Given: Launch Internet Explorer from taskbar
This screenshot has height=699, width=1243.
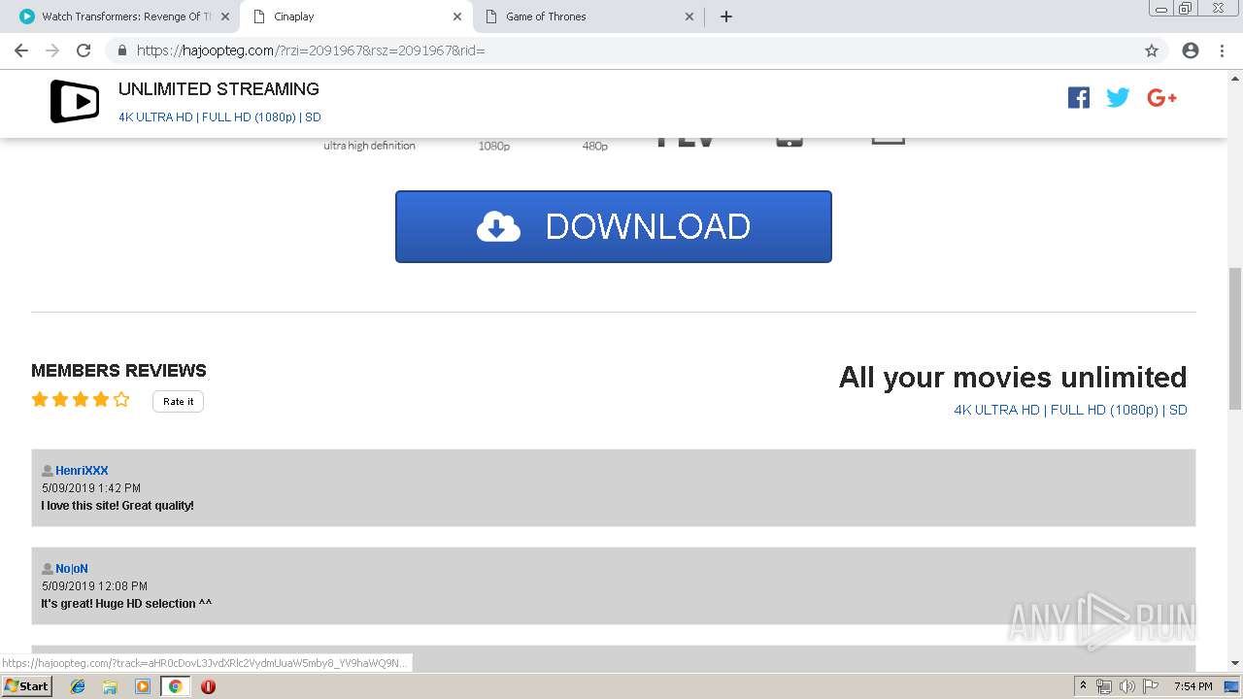Looking at the screenshot, I should point(78,686).
